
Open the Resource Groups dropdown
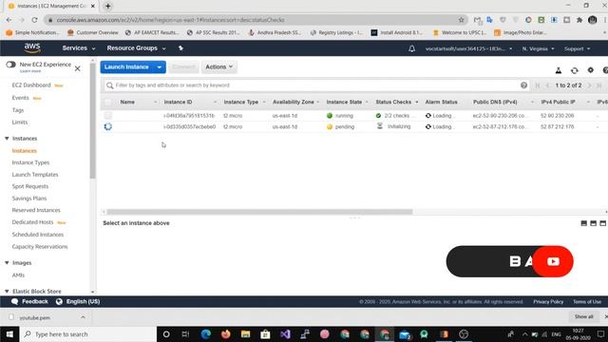[x=136, y=48]
